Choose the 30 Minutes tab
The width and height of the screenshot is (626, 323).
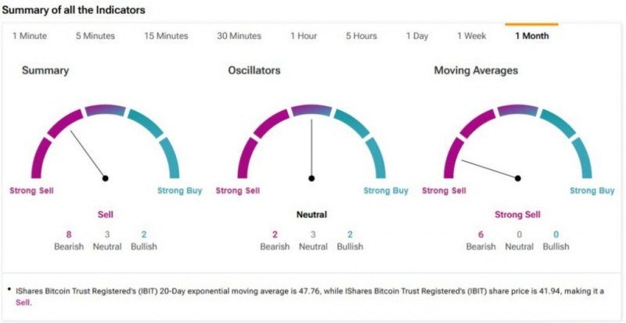click(239, 36)
